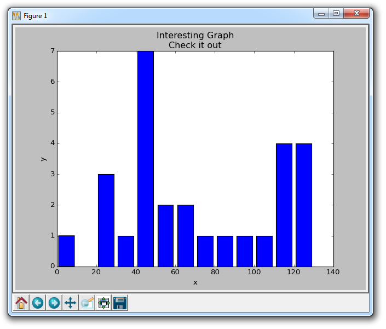The width and height of the screenshot is (386, 329).
Task: Click the first bar near x=0
Action: (66, 251)
